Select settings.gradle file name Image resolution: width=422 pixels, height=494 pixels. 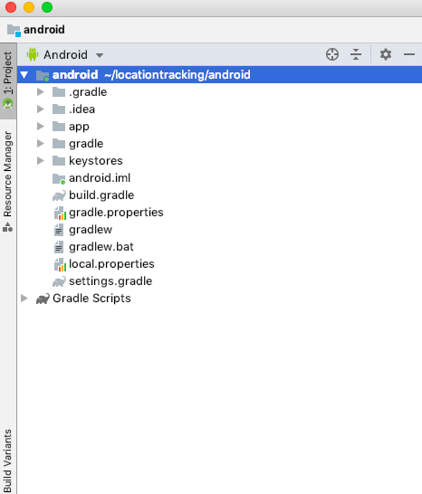110,281
